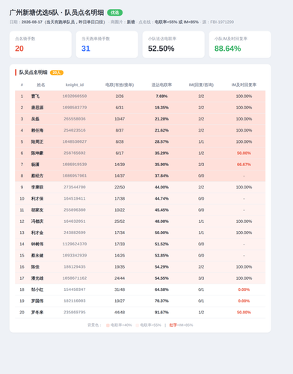Viewport: 293px width, 374px height.
Task: Click the name 胡家友 in row 11
Action: pyautogui.click(x=37, y=210)
